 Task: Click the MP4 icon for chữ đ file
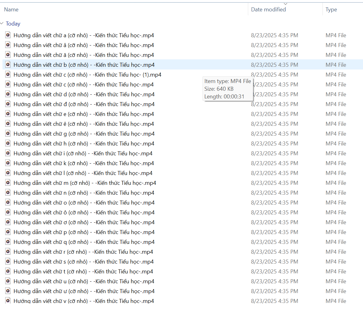(x=8, y=104)
